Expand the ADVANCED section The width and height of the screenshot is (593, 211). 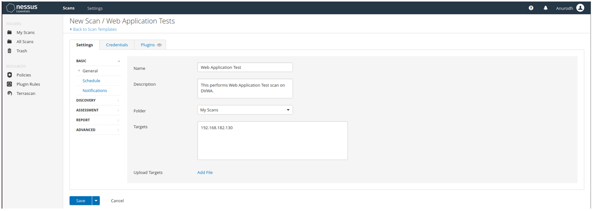tap(98, 130)
